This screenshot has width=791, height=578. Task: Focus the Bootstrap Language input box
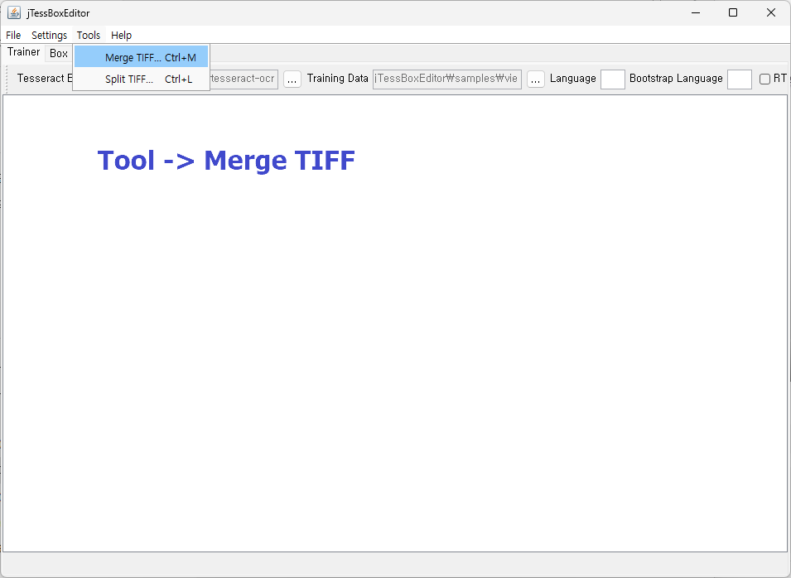pyautogui.click(x=740, y=79)
